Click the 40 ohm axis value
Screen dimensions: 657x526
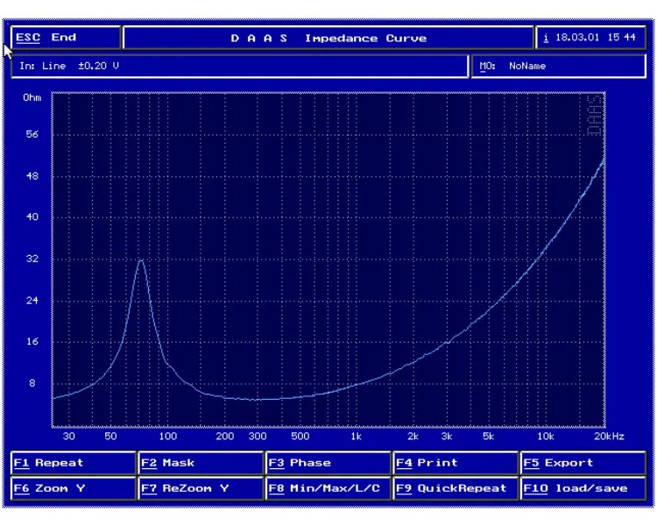pos(32,217)
